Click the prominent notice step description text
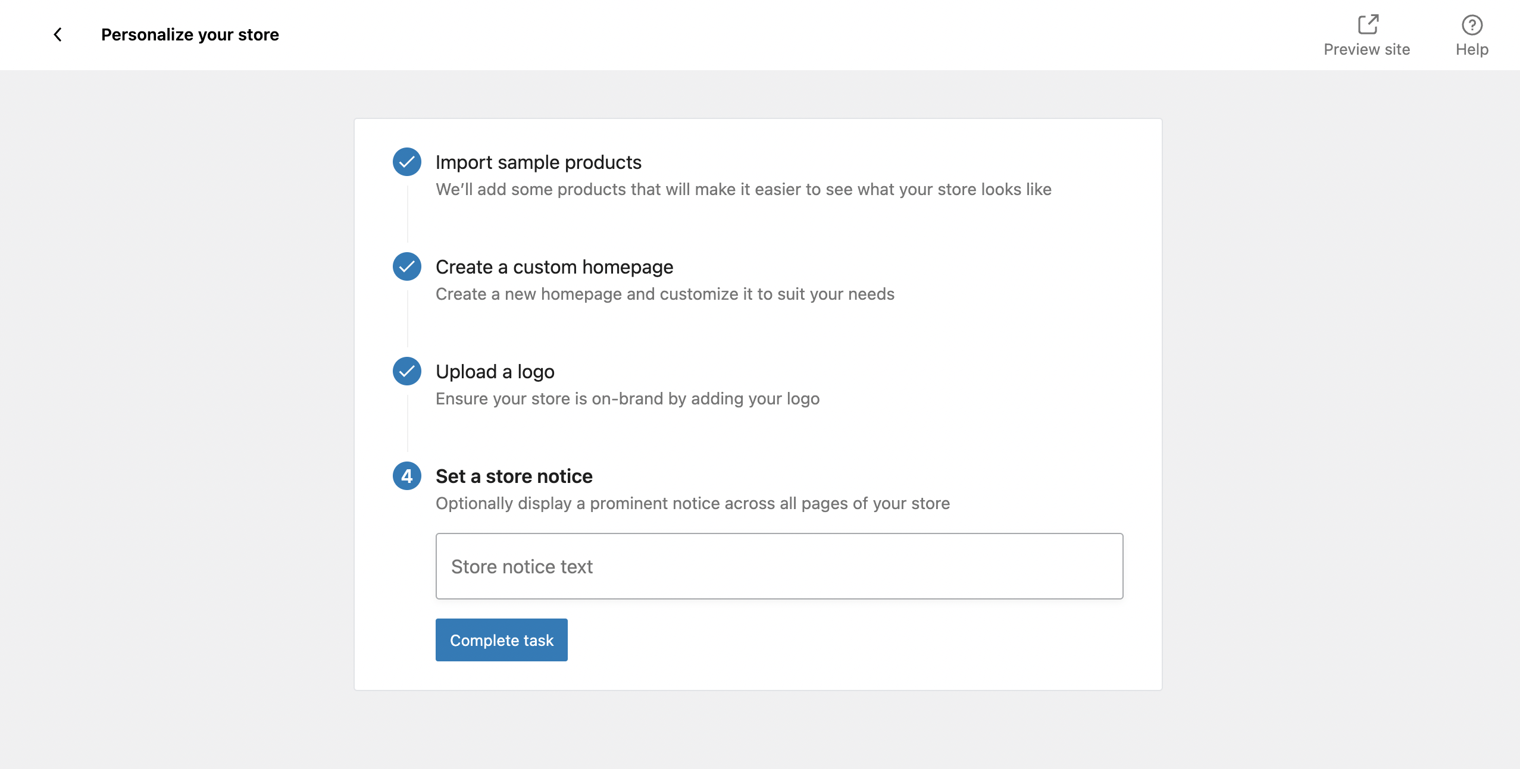The height and width of the screenshot is (769, 1520). [x=692, y=503]
